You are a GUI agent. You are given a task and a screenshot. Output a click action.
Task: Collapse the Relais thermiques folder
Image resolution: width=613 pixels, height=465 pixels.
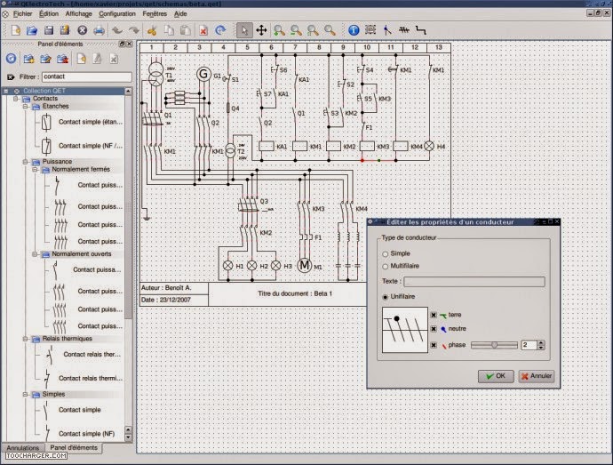tap(26, 339)
